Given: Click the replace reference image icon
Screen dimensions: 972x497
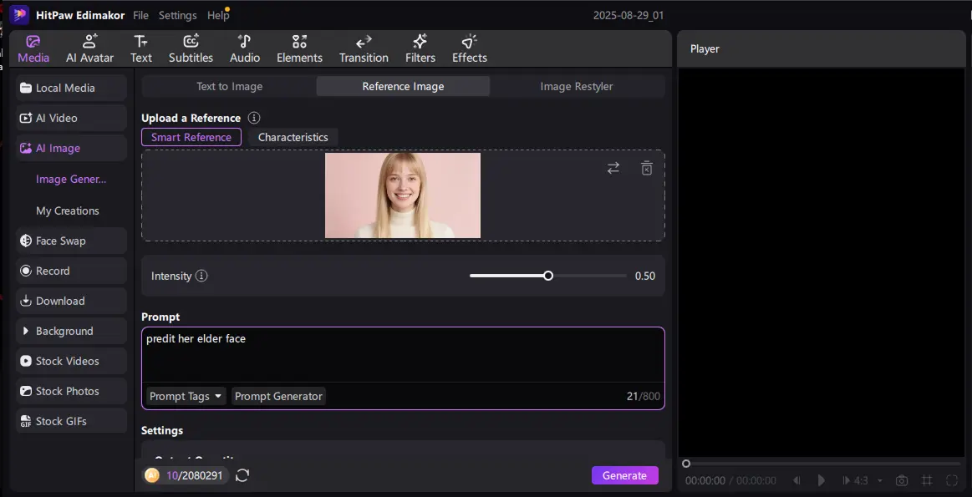Looking at the screenshot, I should click(613, 168).
